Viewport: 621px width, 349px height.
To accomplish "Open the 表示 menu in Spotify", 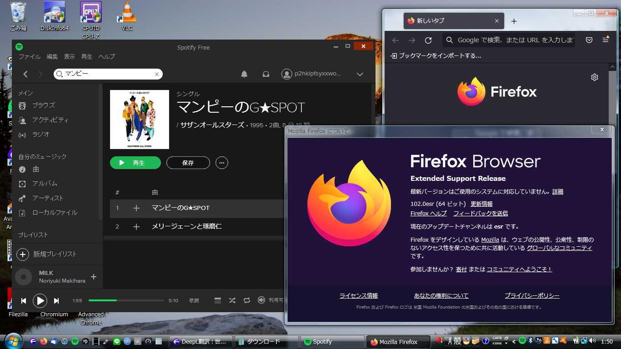I will point(69,57).
